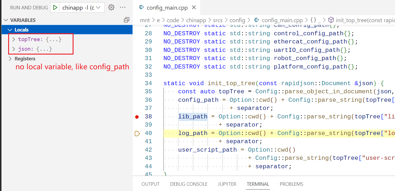Click the config breadcrumb item
The height and width of the screenshot is (191, 395).
[x=237, y=20]
